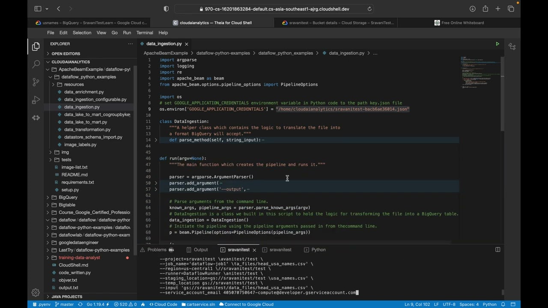Open the settings gear in activity bar
This screenshot has height=308, width=548.
tap(36, 293)
